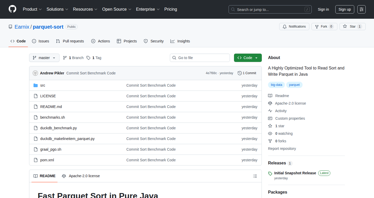This screenshot has height=198, width=374.
Task: Click the repository book icon near Earnix
Action: tap(10, 27)
